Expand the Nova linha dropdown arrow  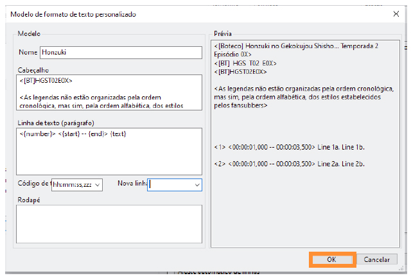point(197,185)
